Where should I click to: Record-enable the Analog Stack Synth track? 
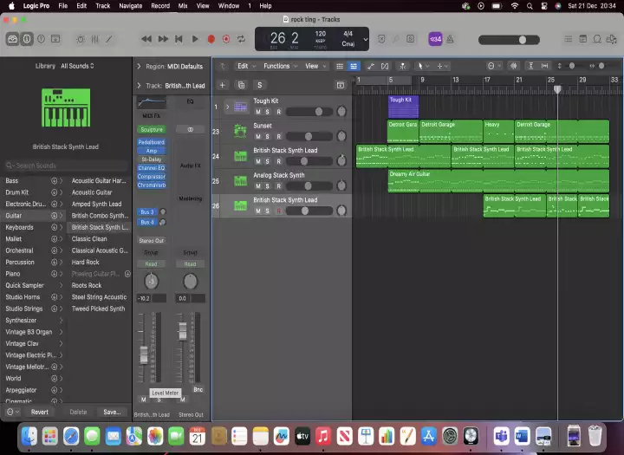tap(278, 186)
